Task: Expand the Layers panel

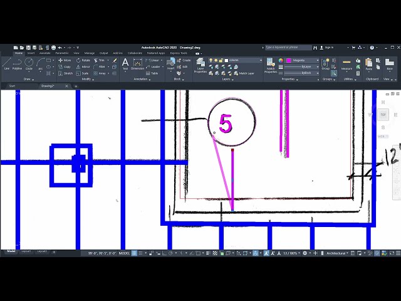Action: point(227,80)
